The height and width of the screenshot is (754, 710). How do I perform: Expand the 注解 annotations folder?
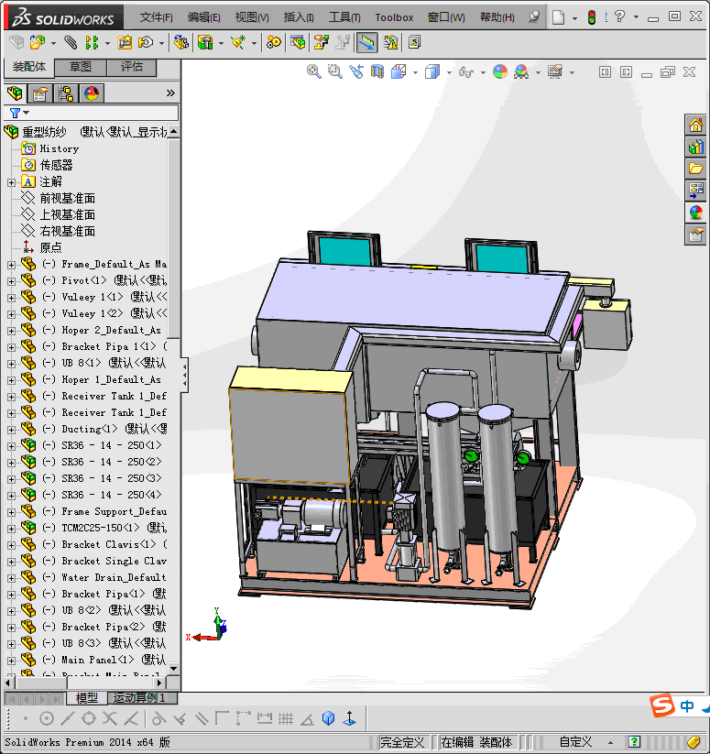point(11,182)
